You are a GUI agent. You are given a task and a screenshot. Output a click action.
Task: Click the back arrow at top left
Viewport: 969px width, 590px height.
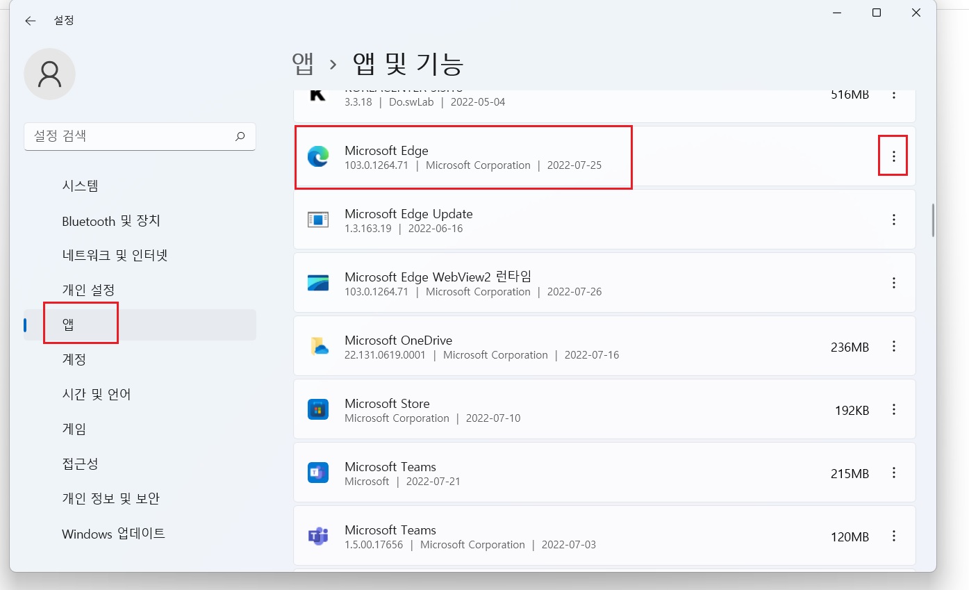click(x=30, y=21)
